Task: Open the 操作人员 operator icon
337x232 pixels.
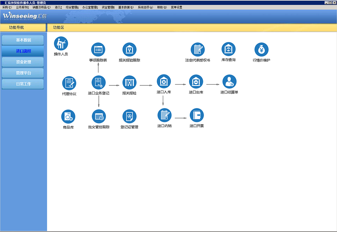Action: coord(61,43)
